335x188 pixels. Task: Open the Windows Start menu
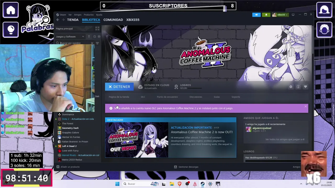[117, 184]
